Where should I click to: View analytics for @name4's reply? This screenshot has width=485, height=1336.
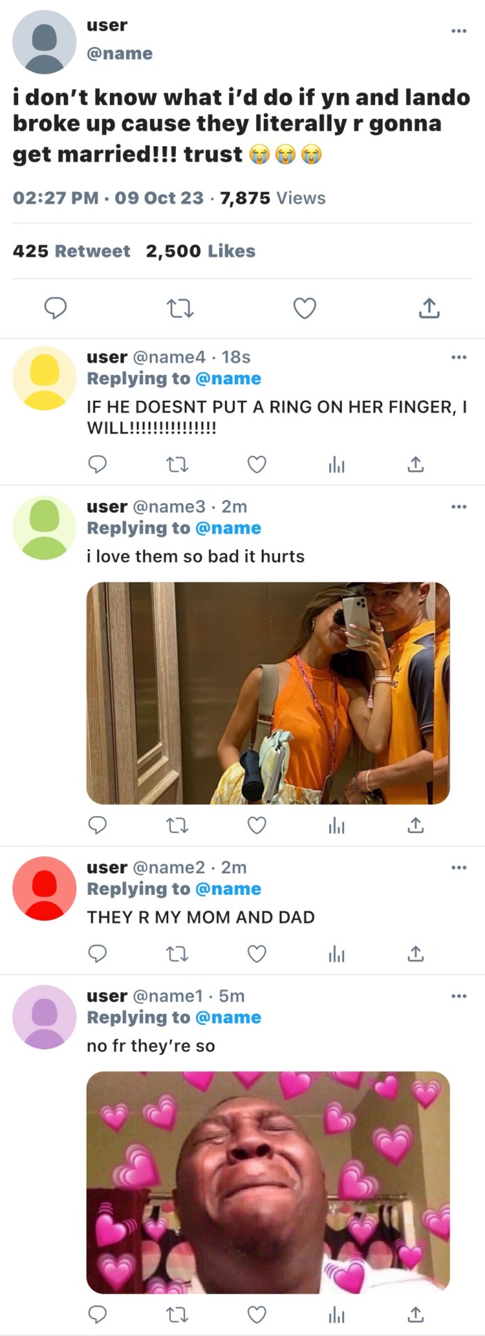pos(336,464)
